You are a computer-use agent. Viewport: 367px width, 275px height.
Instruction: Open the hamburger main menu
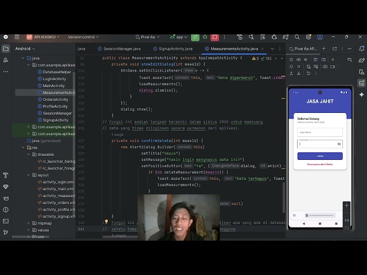tap(17, 37)
